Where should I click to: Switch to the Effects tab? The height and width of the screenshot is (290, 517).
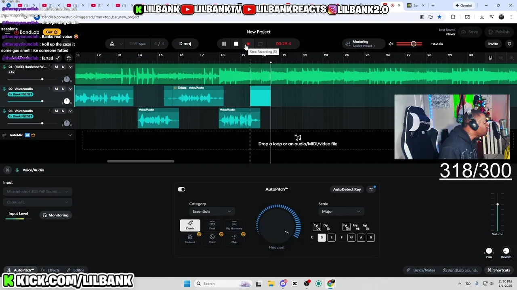click(x=50, y=270)
